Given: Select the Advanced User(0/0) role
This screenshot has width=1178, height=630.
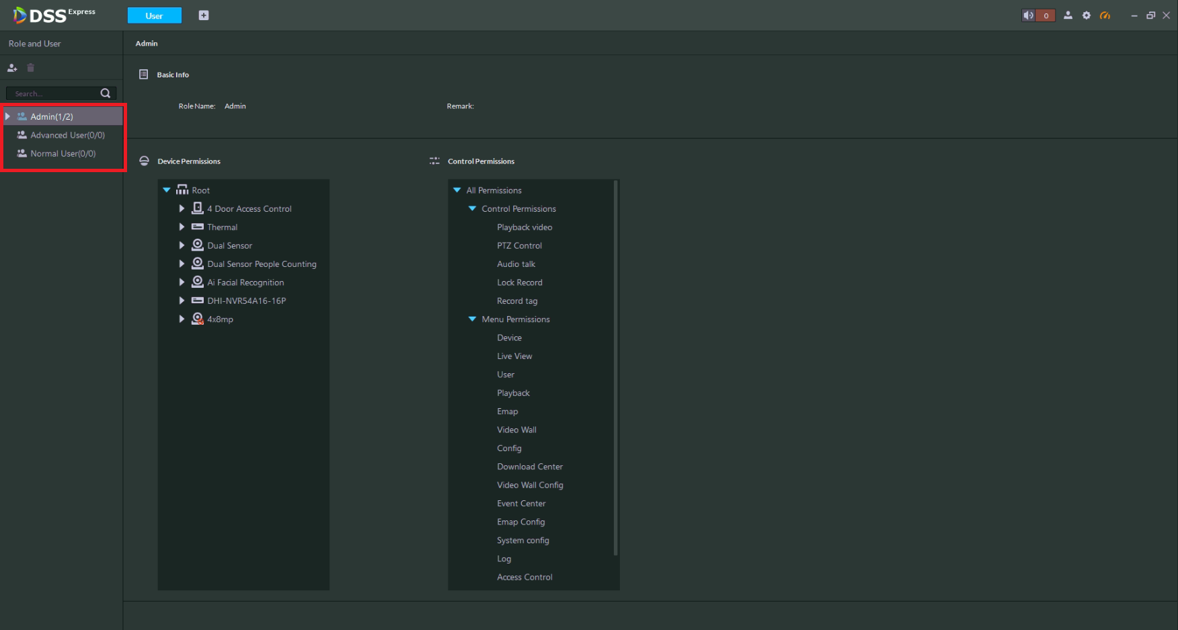Looking at the screenshot, I should (x=67, y=135).
